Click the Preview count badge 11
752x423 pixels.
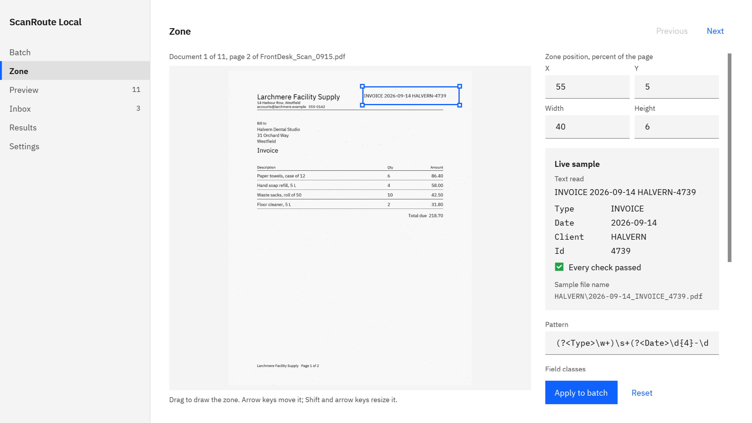(136, 90)
